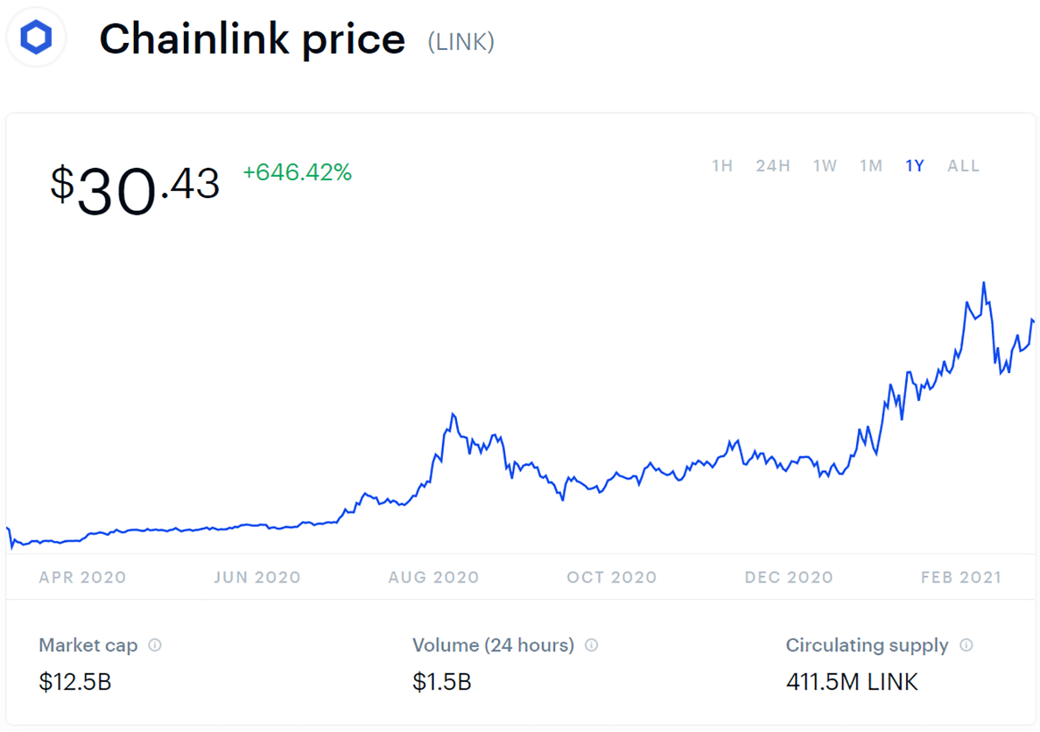Click the AUG 2020 axis label
The image size is (1040, 732).
[x=434, y=577]
